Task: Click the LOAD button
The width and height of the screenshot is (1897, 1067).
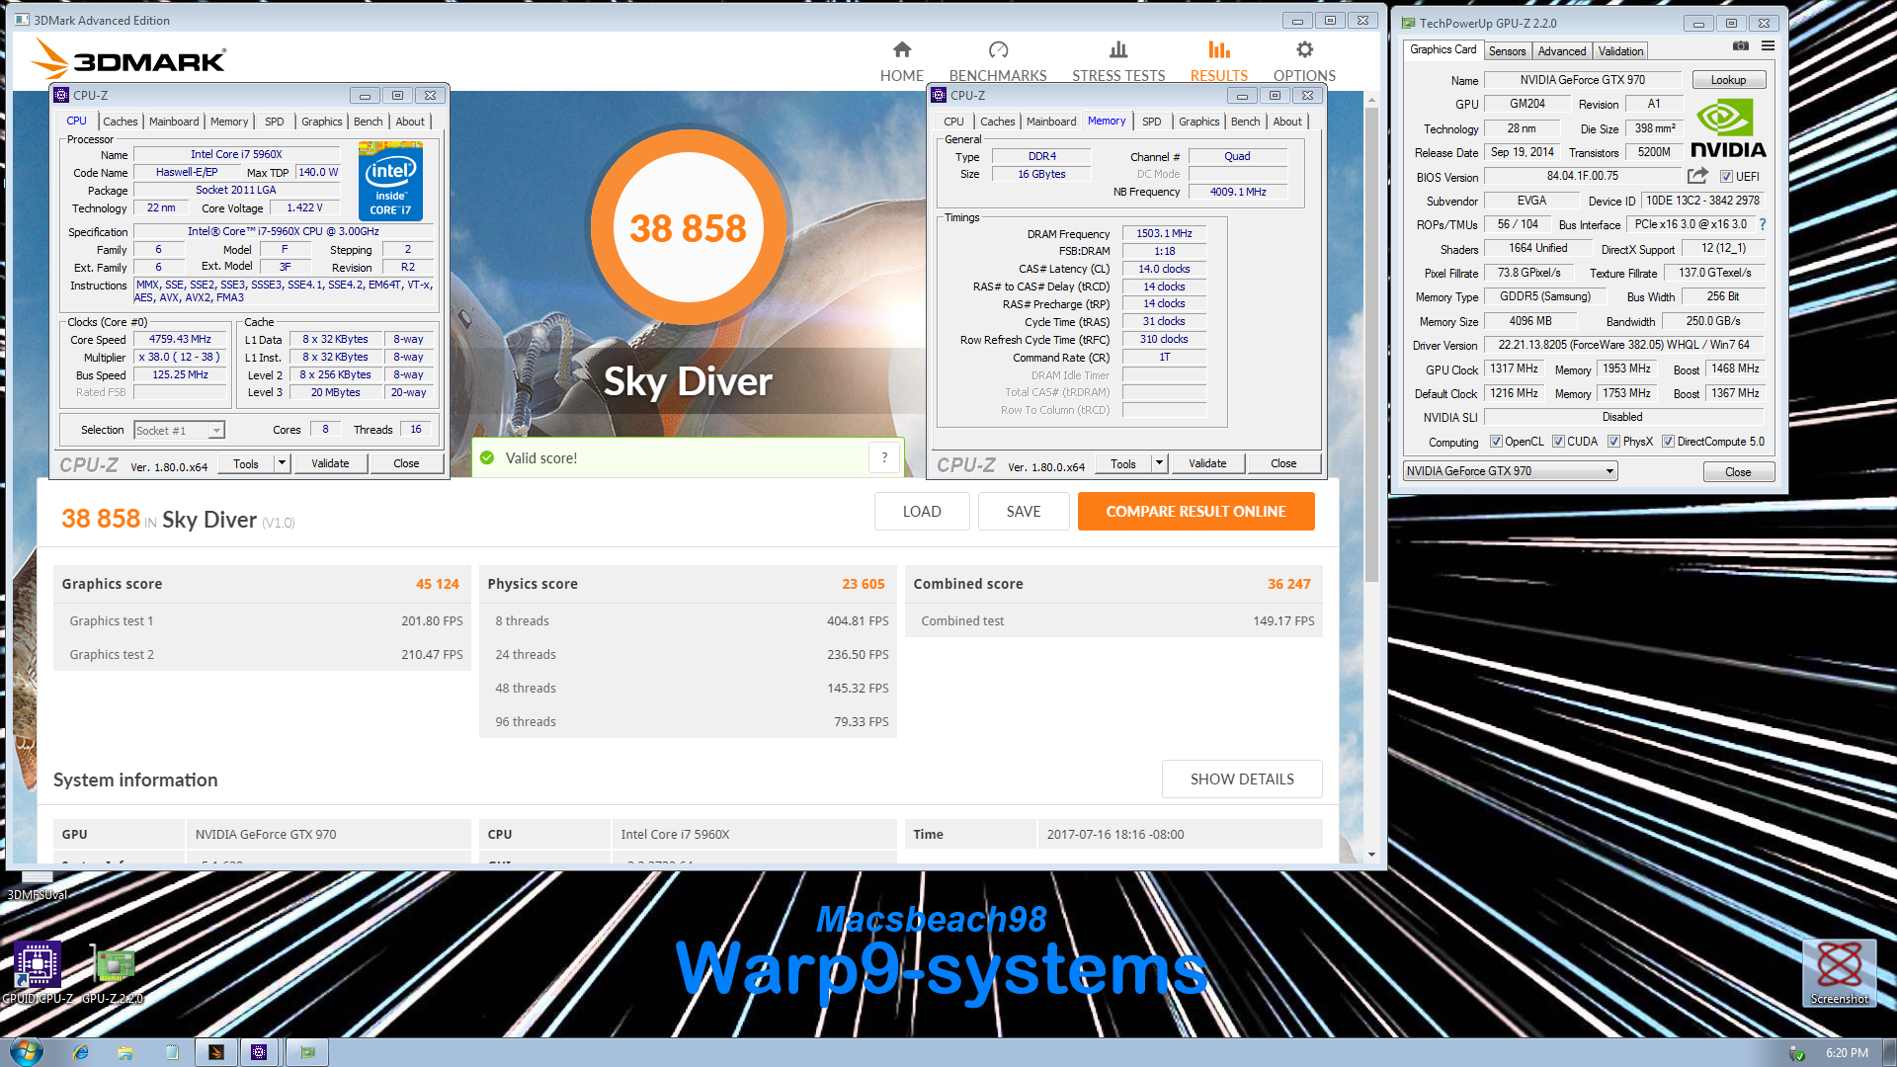Action: [922, 511]
